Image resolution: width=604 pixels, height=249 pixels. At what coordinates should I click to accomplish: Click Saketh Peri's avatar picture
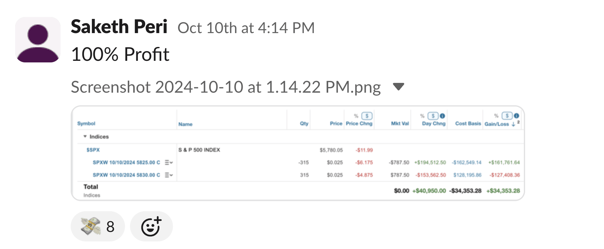(38, 40)
